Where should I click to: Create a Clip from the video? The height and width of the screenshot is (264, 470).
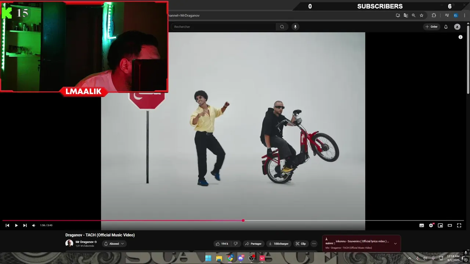click(301, 244)
